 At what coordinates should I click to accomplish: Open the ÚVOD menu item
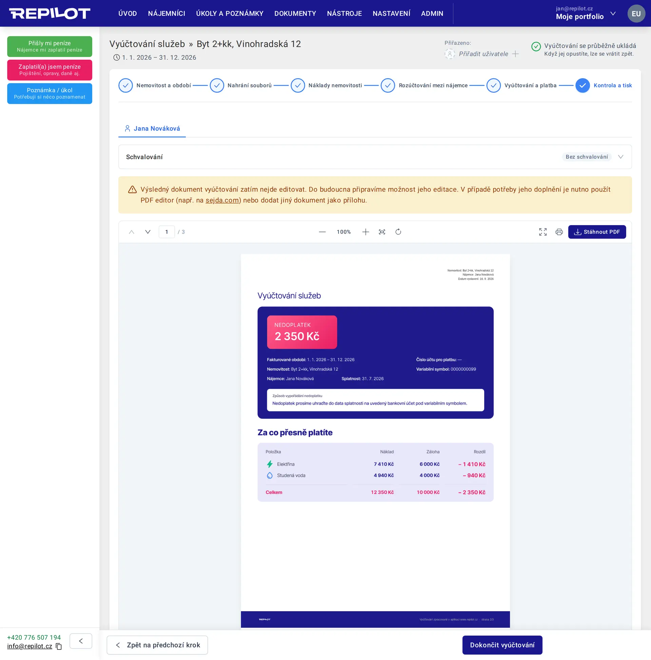[x=127, y=13]
